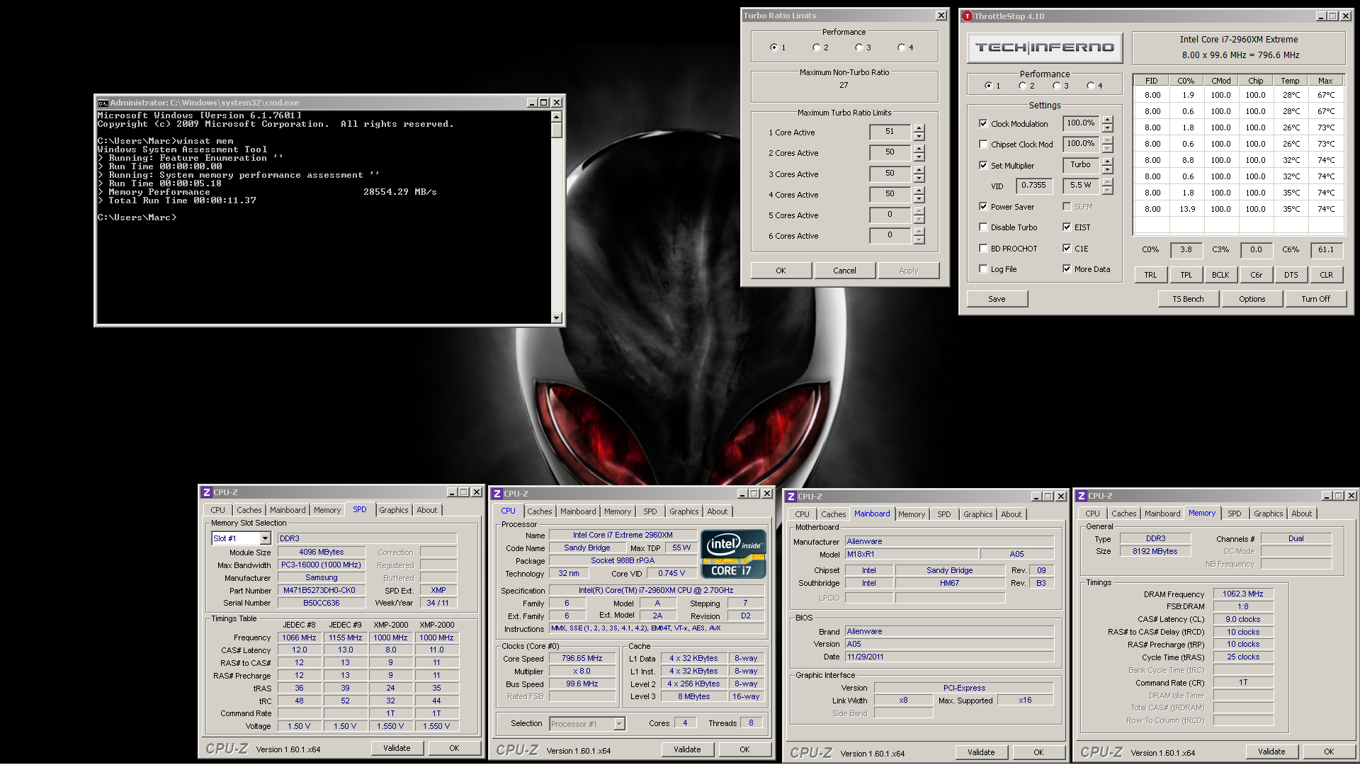Click the BCLK button in ThrottleStop

pos(1220,275)
